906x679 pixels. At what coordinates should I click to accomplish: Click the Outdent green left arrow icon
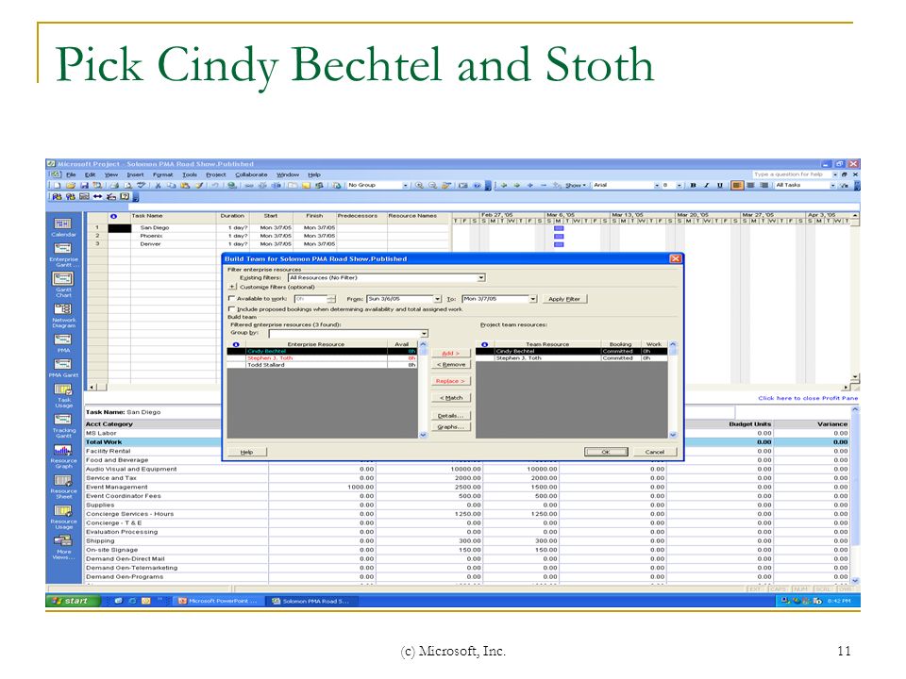click(504, 186)
